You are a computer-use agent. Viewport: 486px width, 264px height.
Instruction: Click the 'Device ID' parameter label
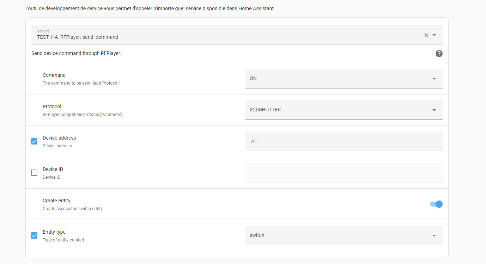(x=53, y=169)
